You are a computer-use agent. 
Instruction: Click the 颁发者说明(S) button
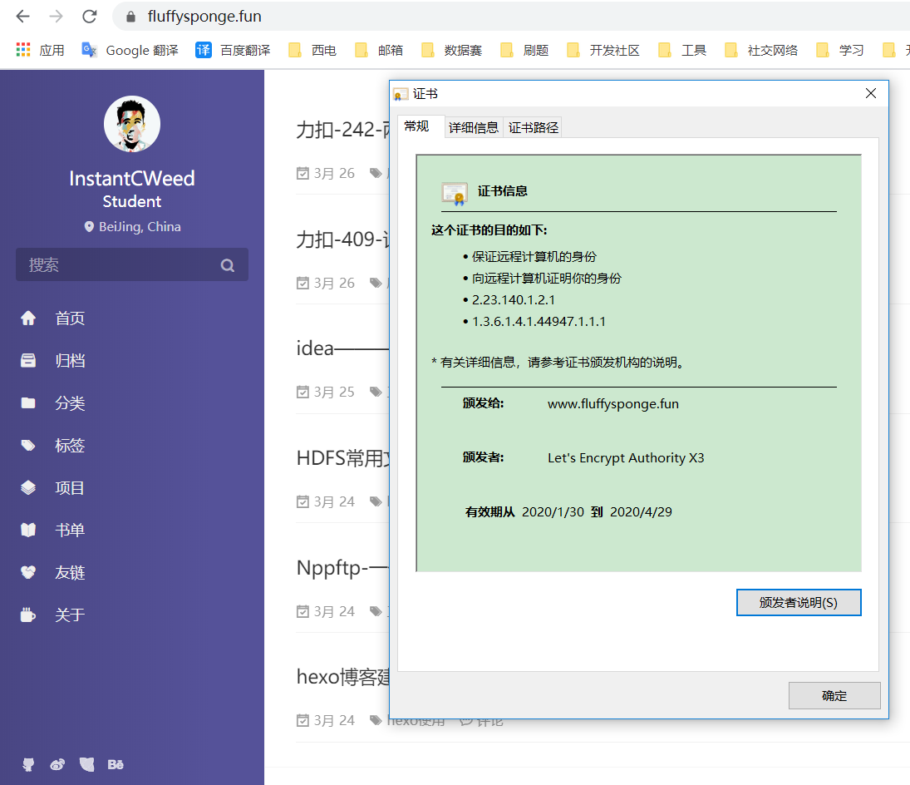(799, 603)
